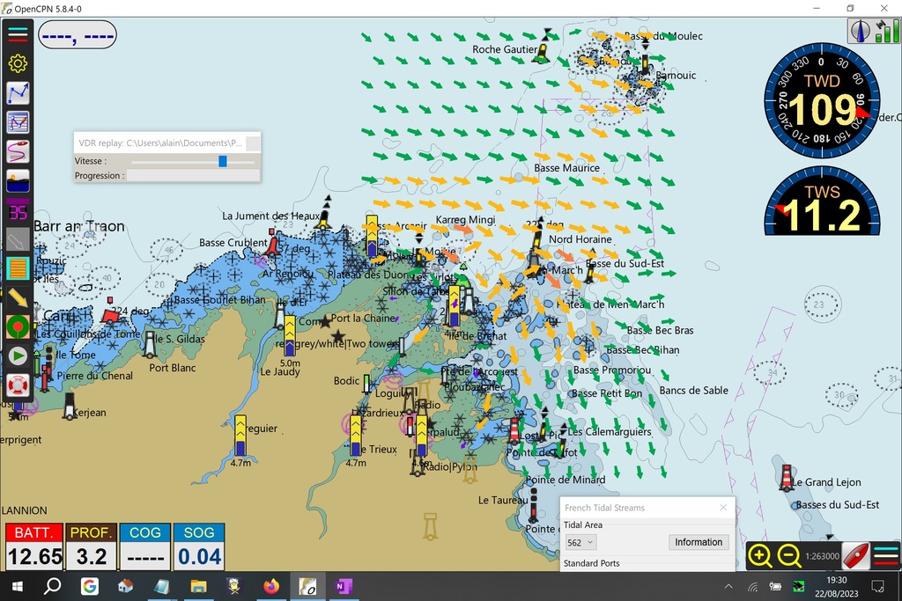This screenshot has height=601, width=902.
Task: Click the sunset color scheme icon
Action: pyautogui.click(x=18, y=181)
